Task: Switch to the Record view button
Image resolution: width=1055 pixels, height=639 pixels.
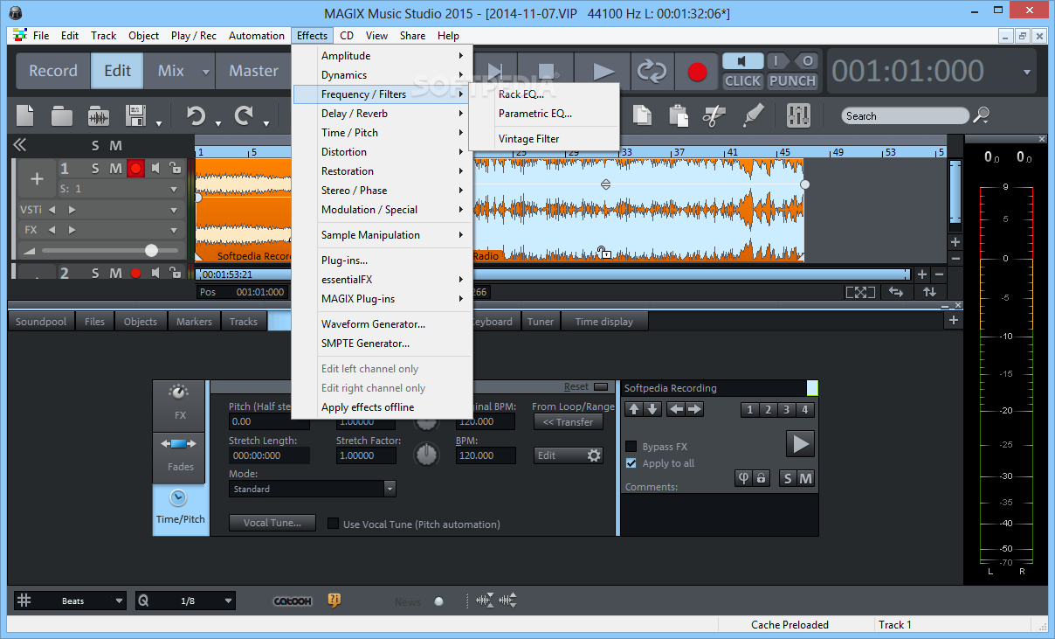Action: tap(53, 71)
